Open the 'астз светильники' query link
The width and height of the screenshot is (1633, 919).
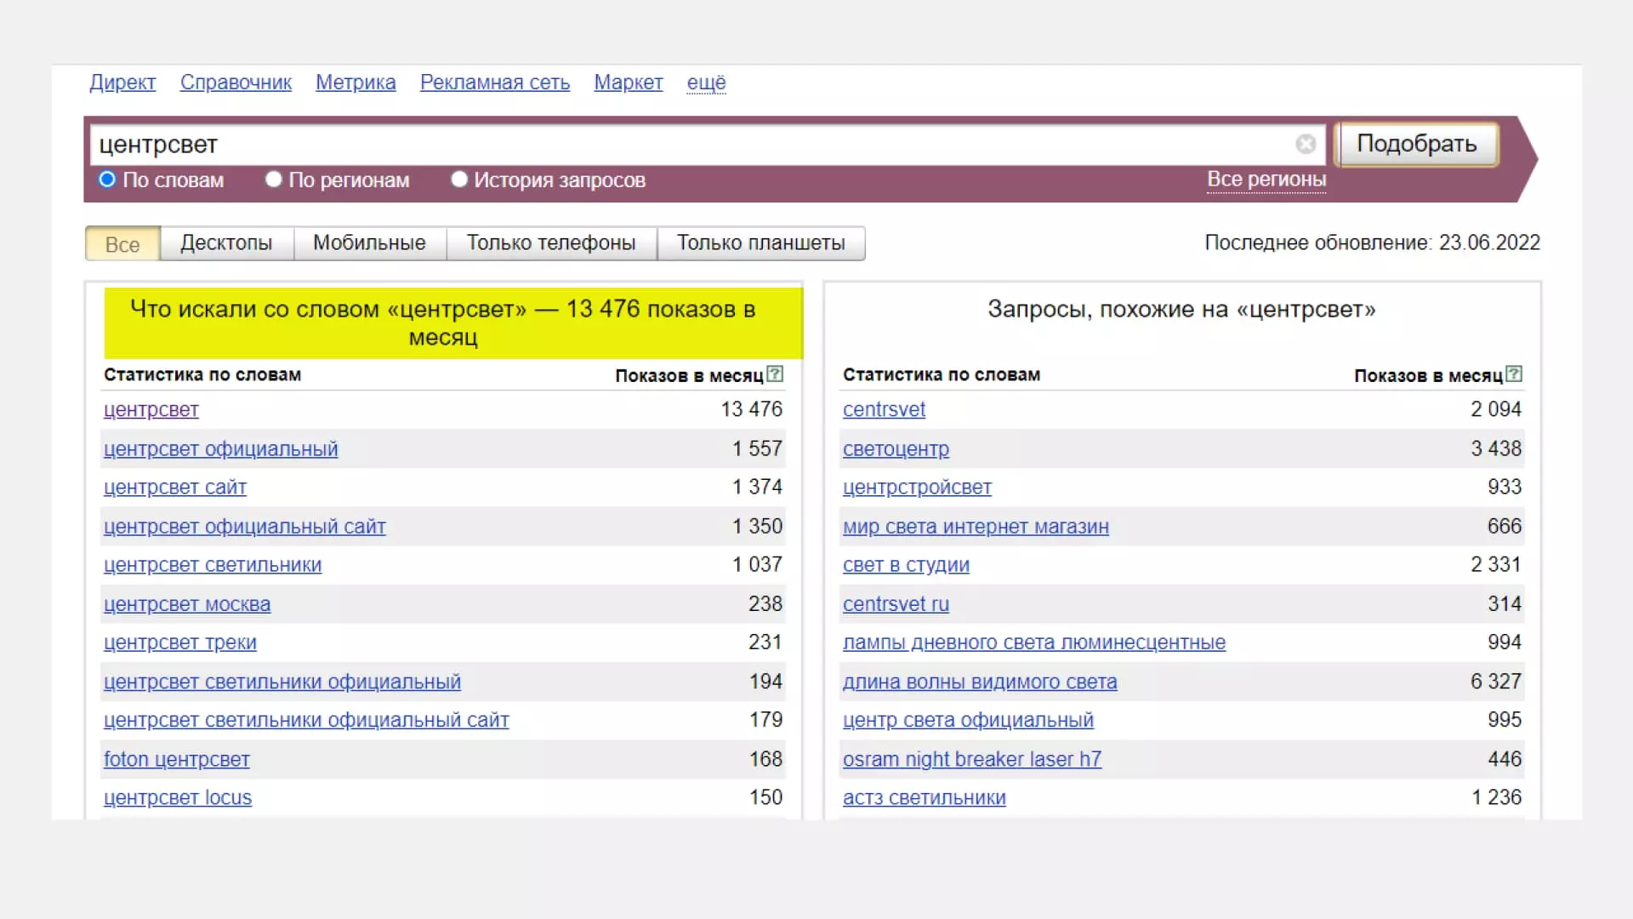point(925,798)
